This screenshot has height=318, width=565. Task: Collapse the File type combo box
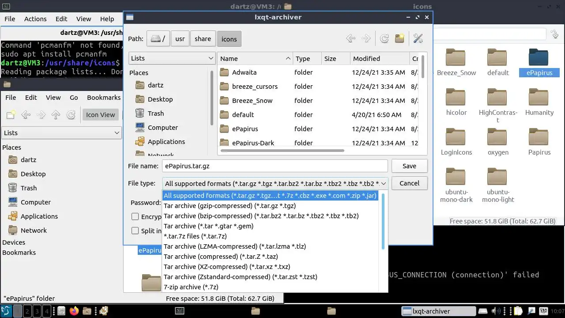coord(275,183)
